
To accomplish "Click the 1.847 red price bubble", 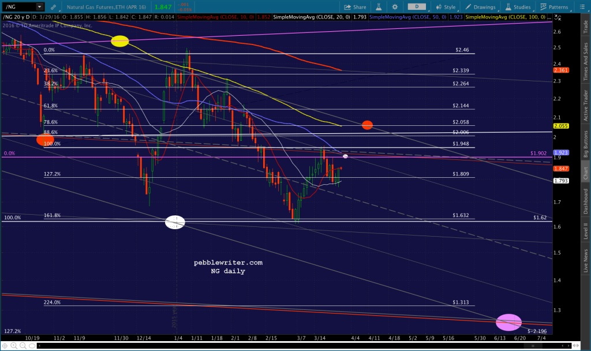I will click(x=561, y=169).
